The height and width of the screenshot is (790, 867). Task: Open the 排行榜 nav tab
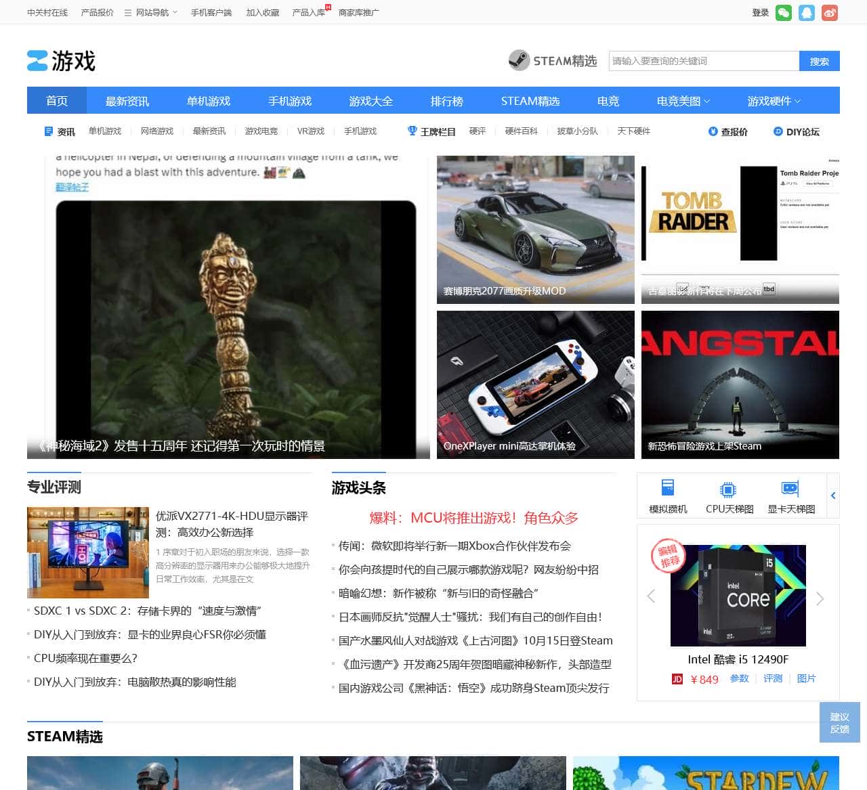point(447,101)
